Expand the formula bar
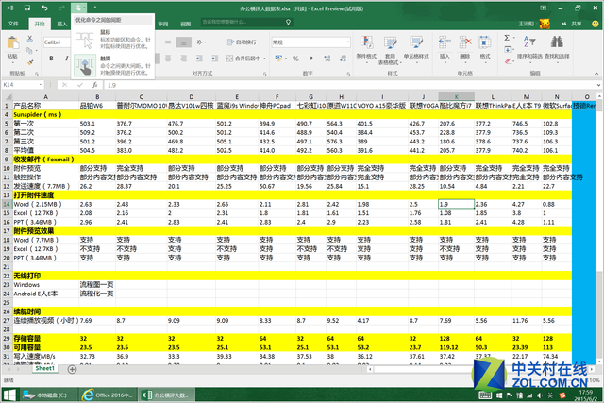This screenshot has height=403, width=604. click(x=598, y=85)
